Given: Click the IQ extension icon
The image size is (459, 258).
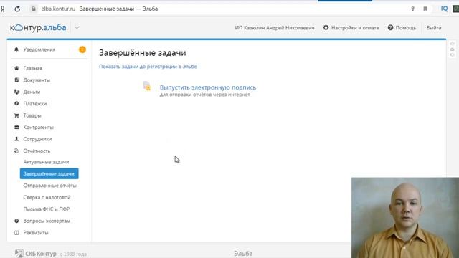Looking at the screenshot, I should 444,9.
